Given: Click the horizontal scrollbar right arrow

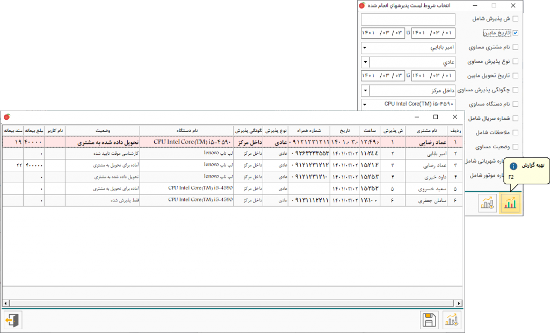Looking at the screenshot, I should click(x=459, y=303).
